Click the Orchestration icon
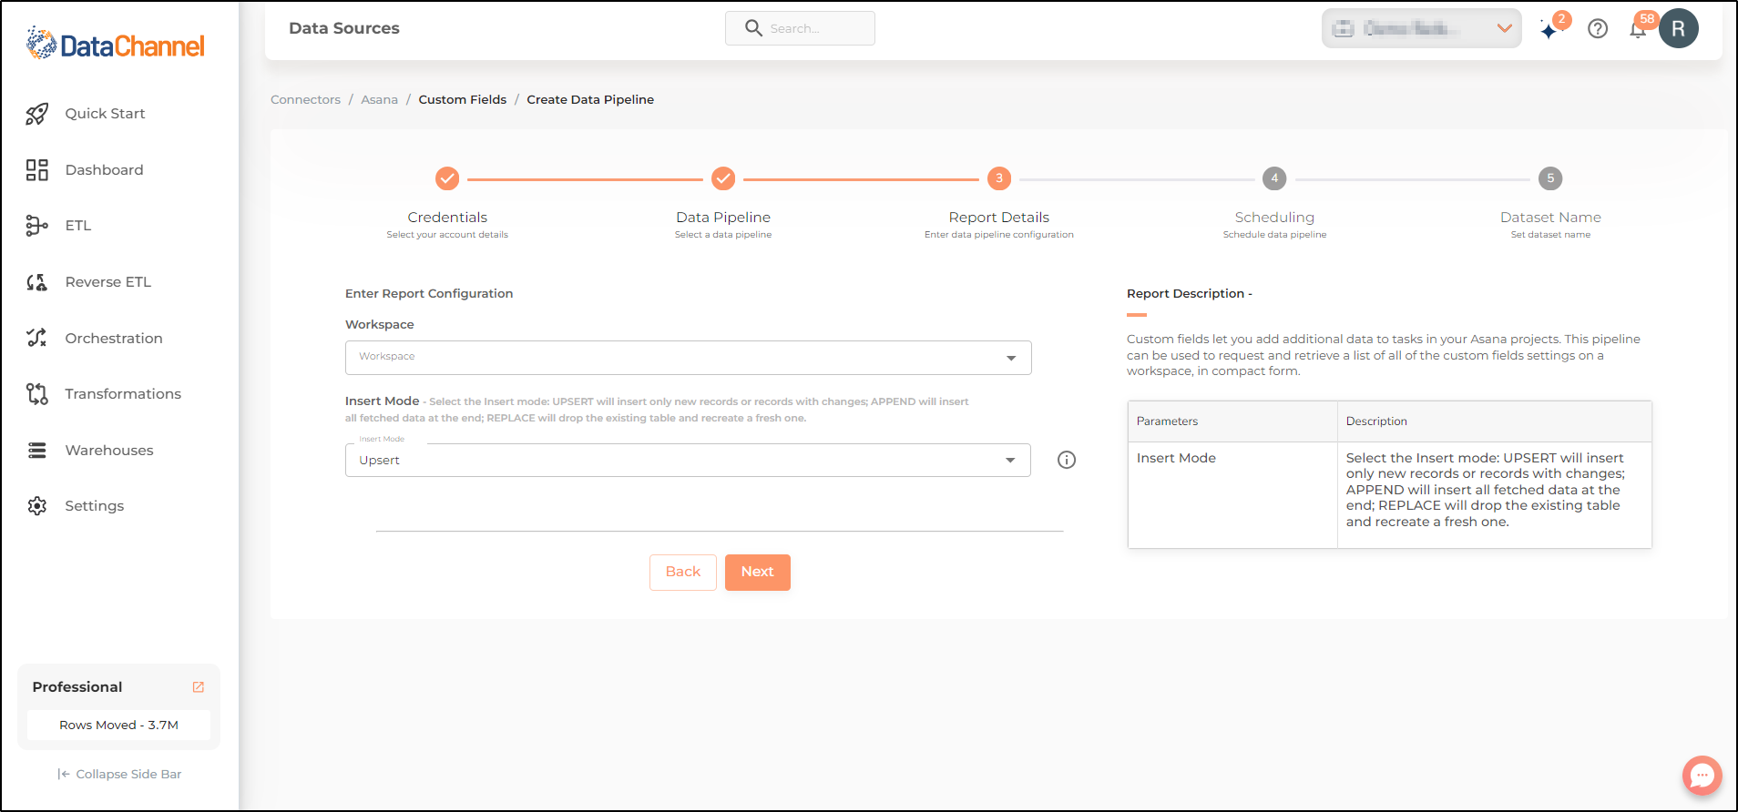This screenshot has height=812, width=1738. coord(36,338)
